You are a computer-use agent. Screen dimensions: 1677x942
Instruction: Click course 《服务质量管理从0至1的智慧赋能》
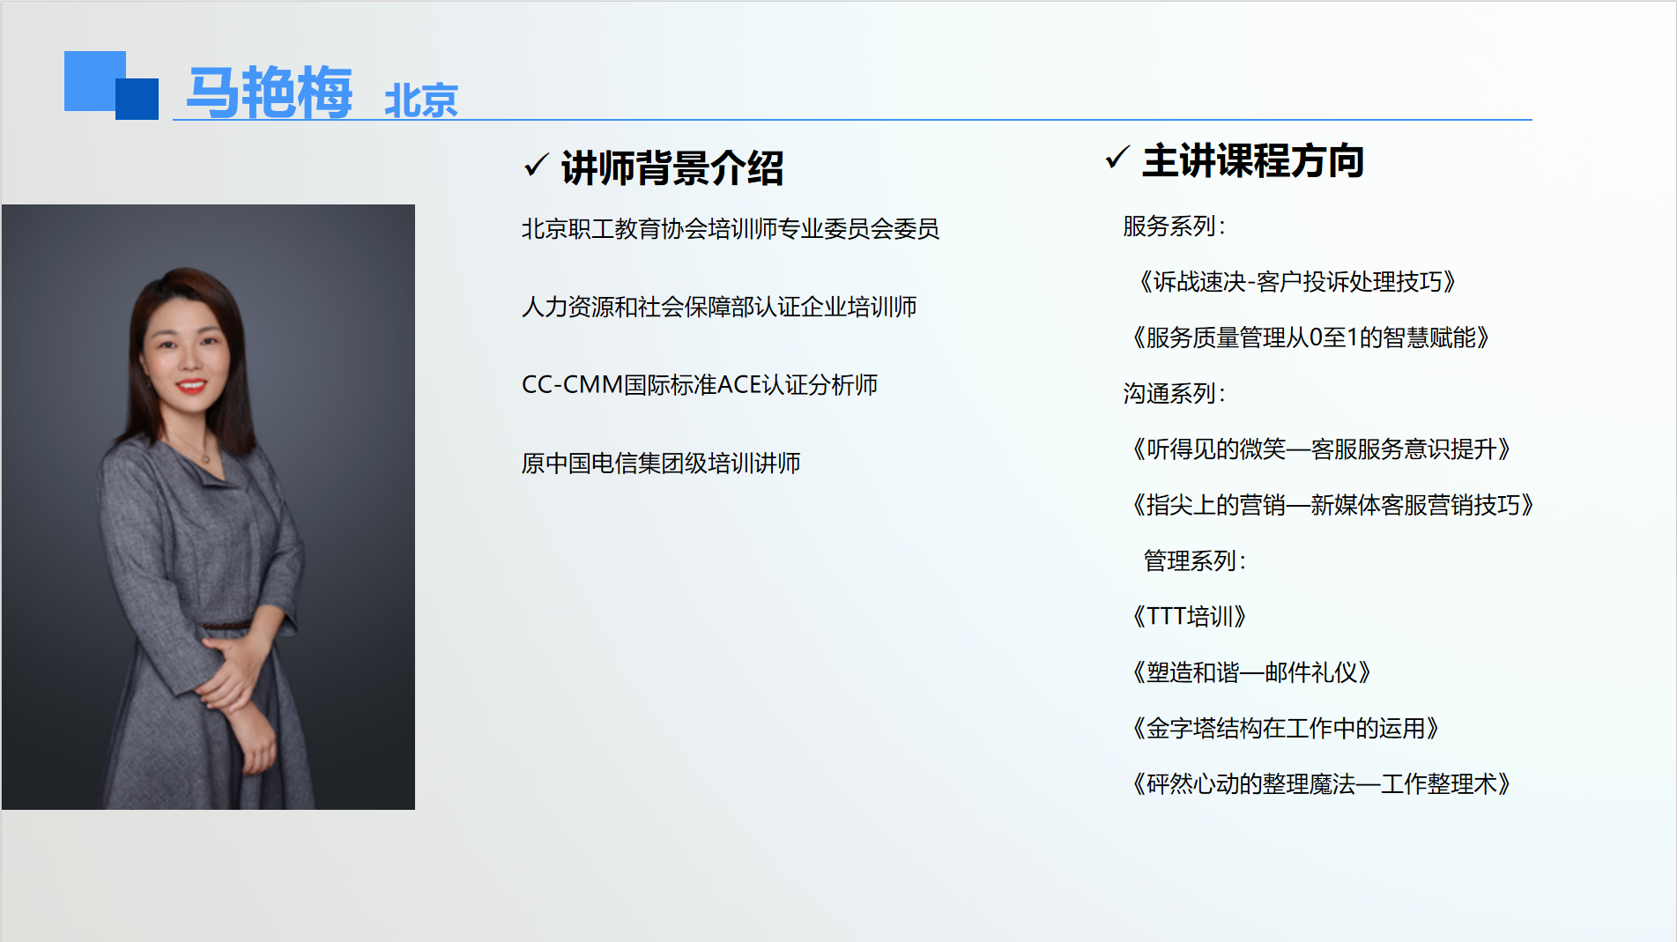pyautogui.click(x=1310, y=337)
